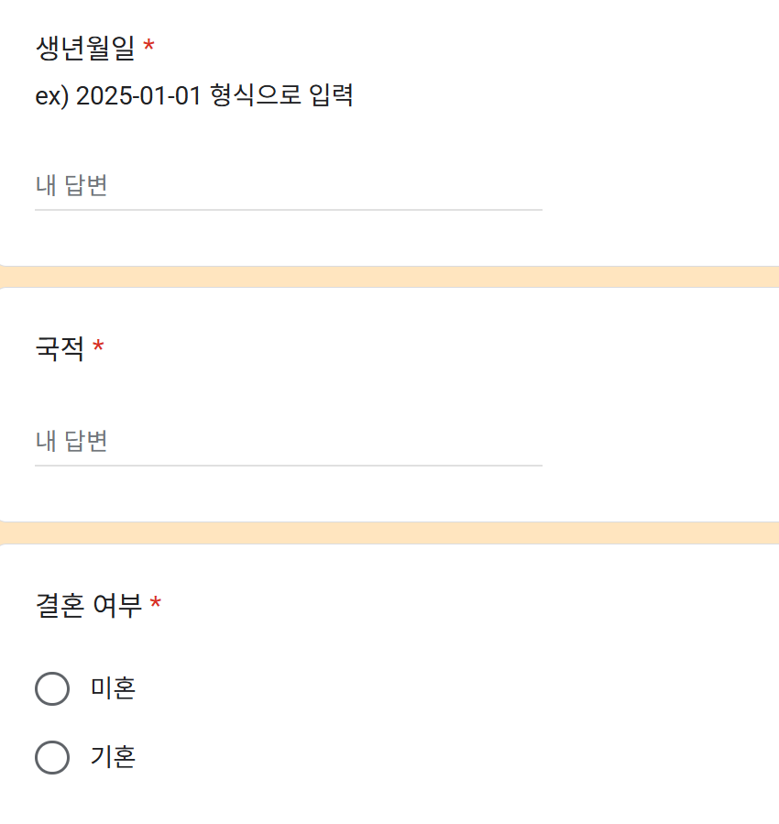
Task: Focus the nationality 내 답변 text box
Action: point(275,442)
